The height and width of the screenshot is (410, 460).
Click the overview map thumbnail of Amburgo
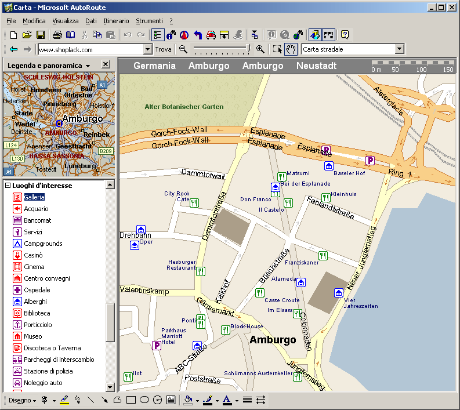(59, 124)
